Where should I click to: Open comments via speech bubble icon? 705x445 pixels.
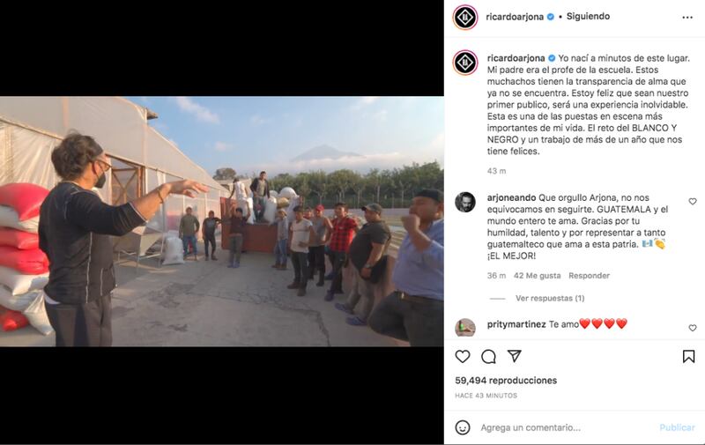point(488,357)
